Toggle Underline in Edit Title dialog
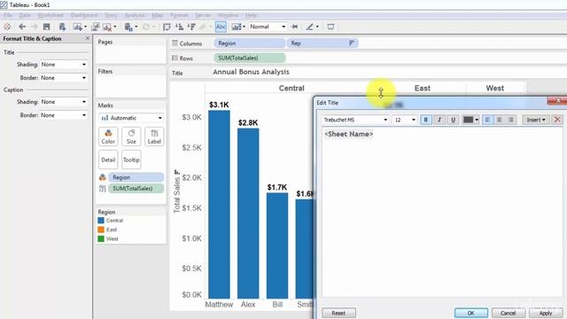This screenshot has height=319, width=567. [x=453, y=120]
